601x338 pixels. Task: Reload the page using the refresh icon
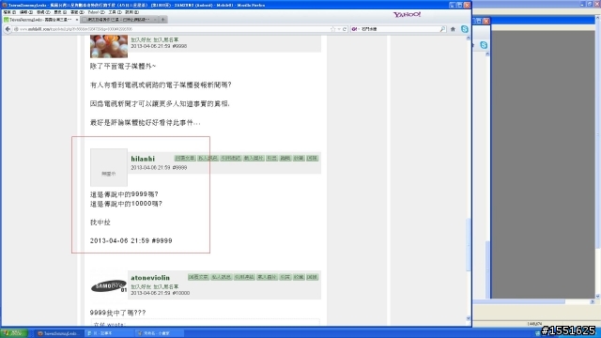tap(345, 29)
